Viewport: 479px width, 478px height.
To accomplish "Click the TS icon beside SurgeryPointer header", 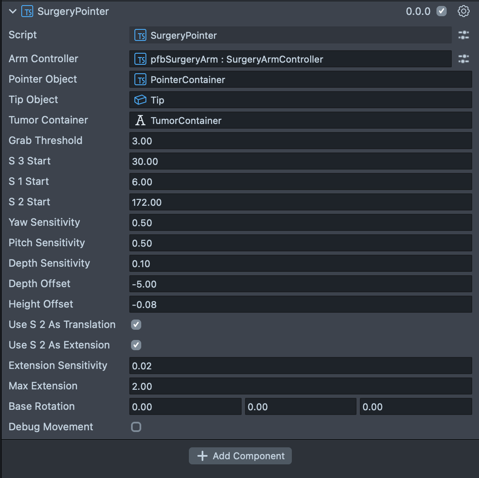I will click(27, 12).
